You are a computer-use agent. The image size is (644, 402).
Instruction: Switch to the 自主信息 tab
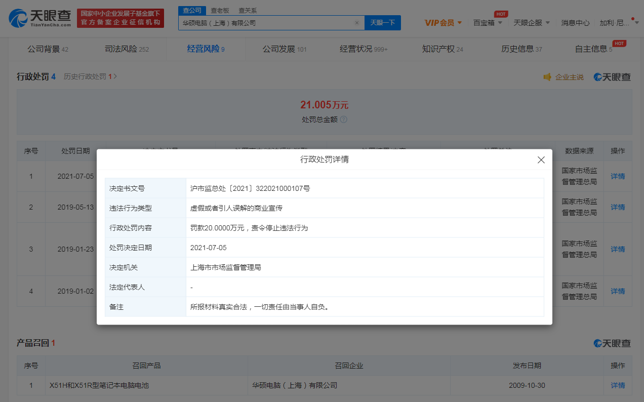[593, 49]
